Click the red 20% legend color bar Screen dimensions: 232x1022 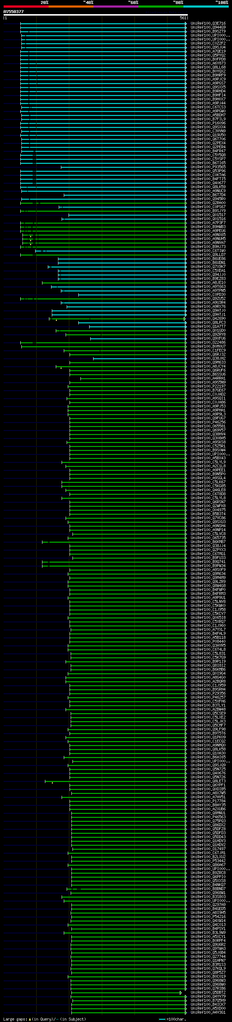(x=26, y=7)
